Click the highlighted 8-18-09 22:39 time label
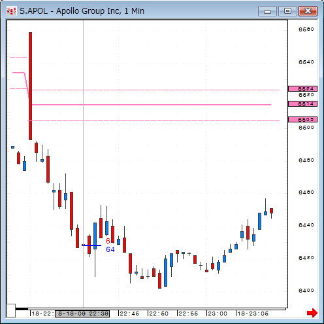Image resolution: width=324 pixels, height=324 pixels. pyautogui.click(x=82, y=314)
